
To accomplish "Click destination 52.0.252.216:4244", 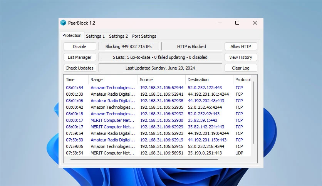I will [206, 146].
